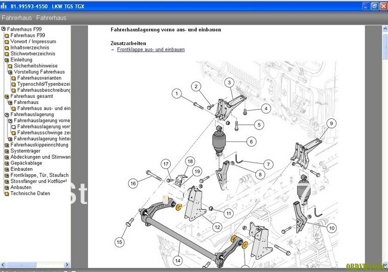
Task: Expand the Einleitung tree node
Action: pyautogui.click(x=7, y=60)
